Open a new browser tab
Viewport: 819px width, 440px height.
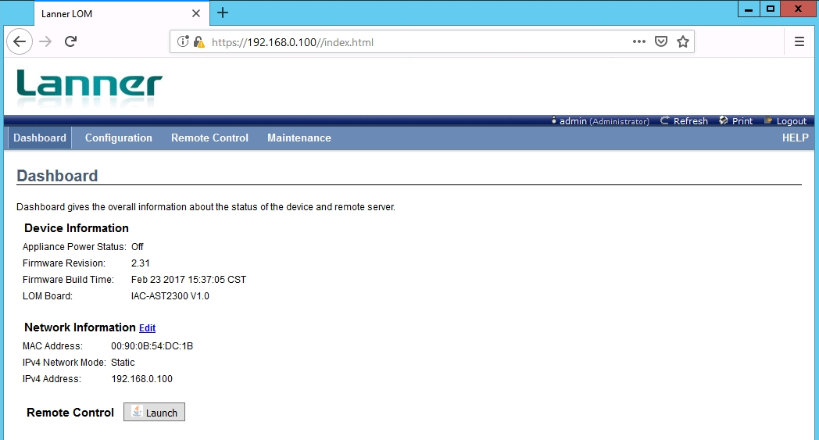tap(223, 13)
